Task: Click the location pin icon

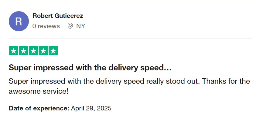Action: click(x=70, y=26)
